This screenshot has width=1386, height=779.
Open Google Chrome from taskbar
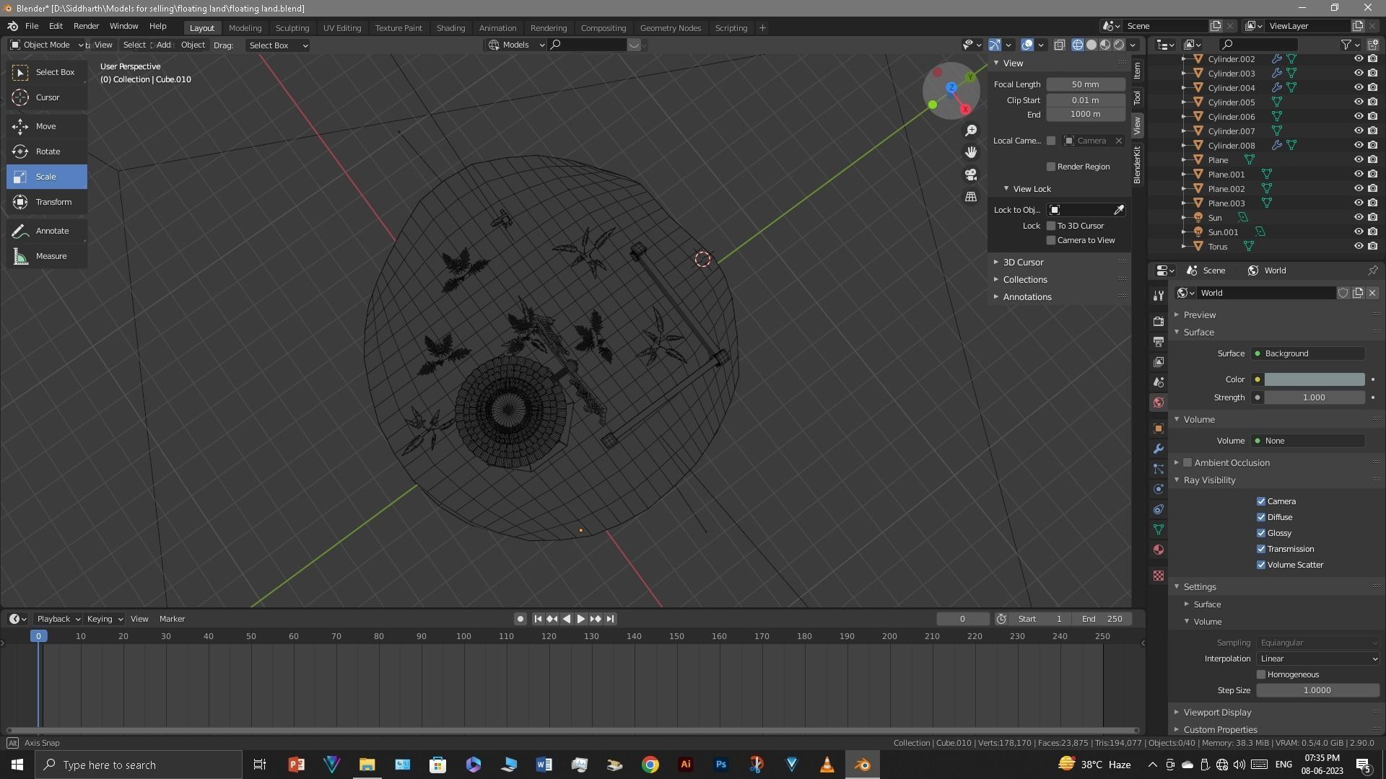pyautogui.click(x=650, y=765)
